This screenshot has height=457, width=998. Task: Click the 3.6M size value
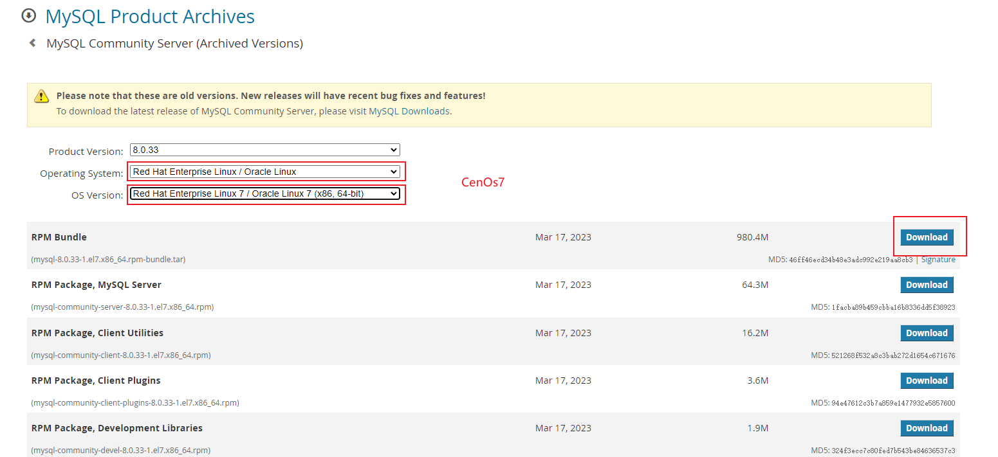coord(758,381)
